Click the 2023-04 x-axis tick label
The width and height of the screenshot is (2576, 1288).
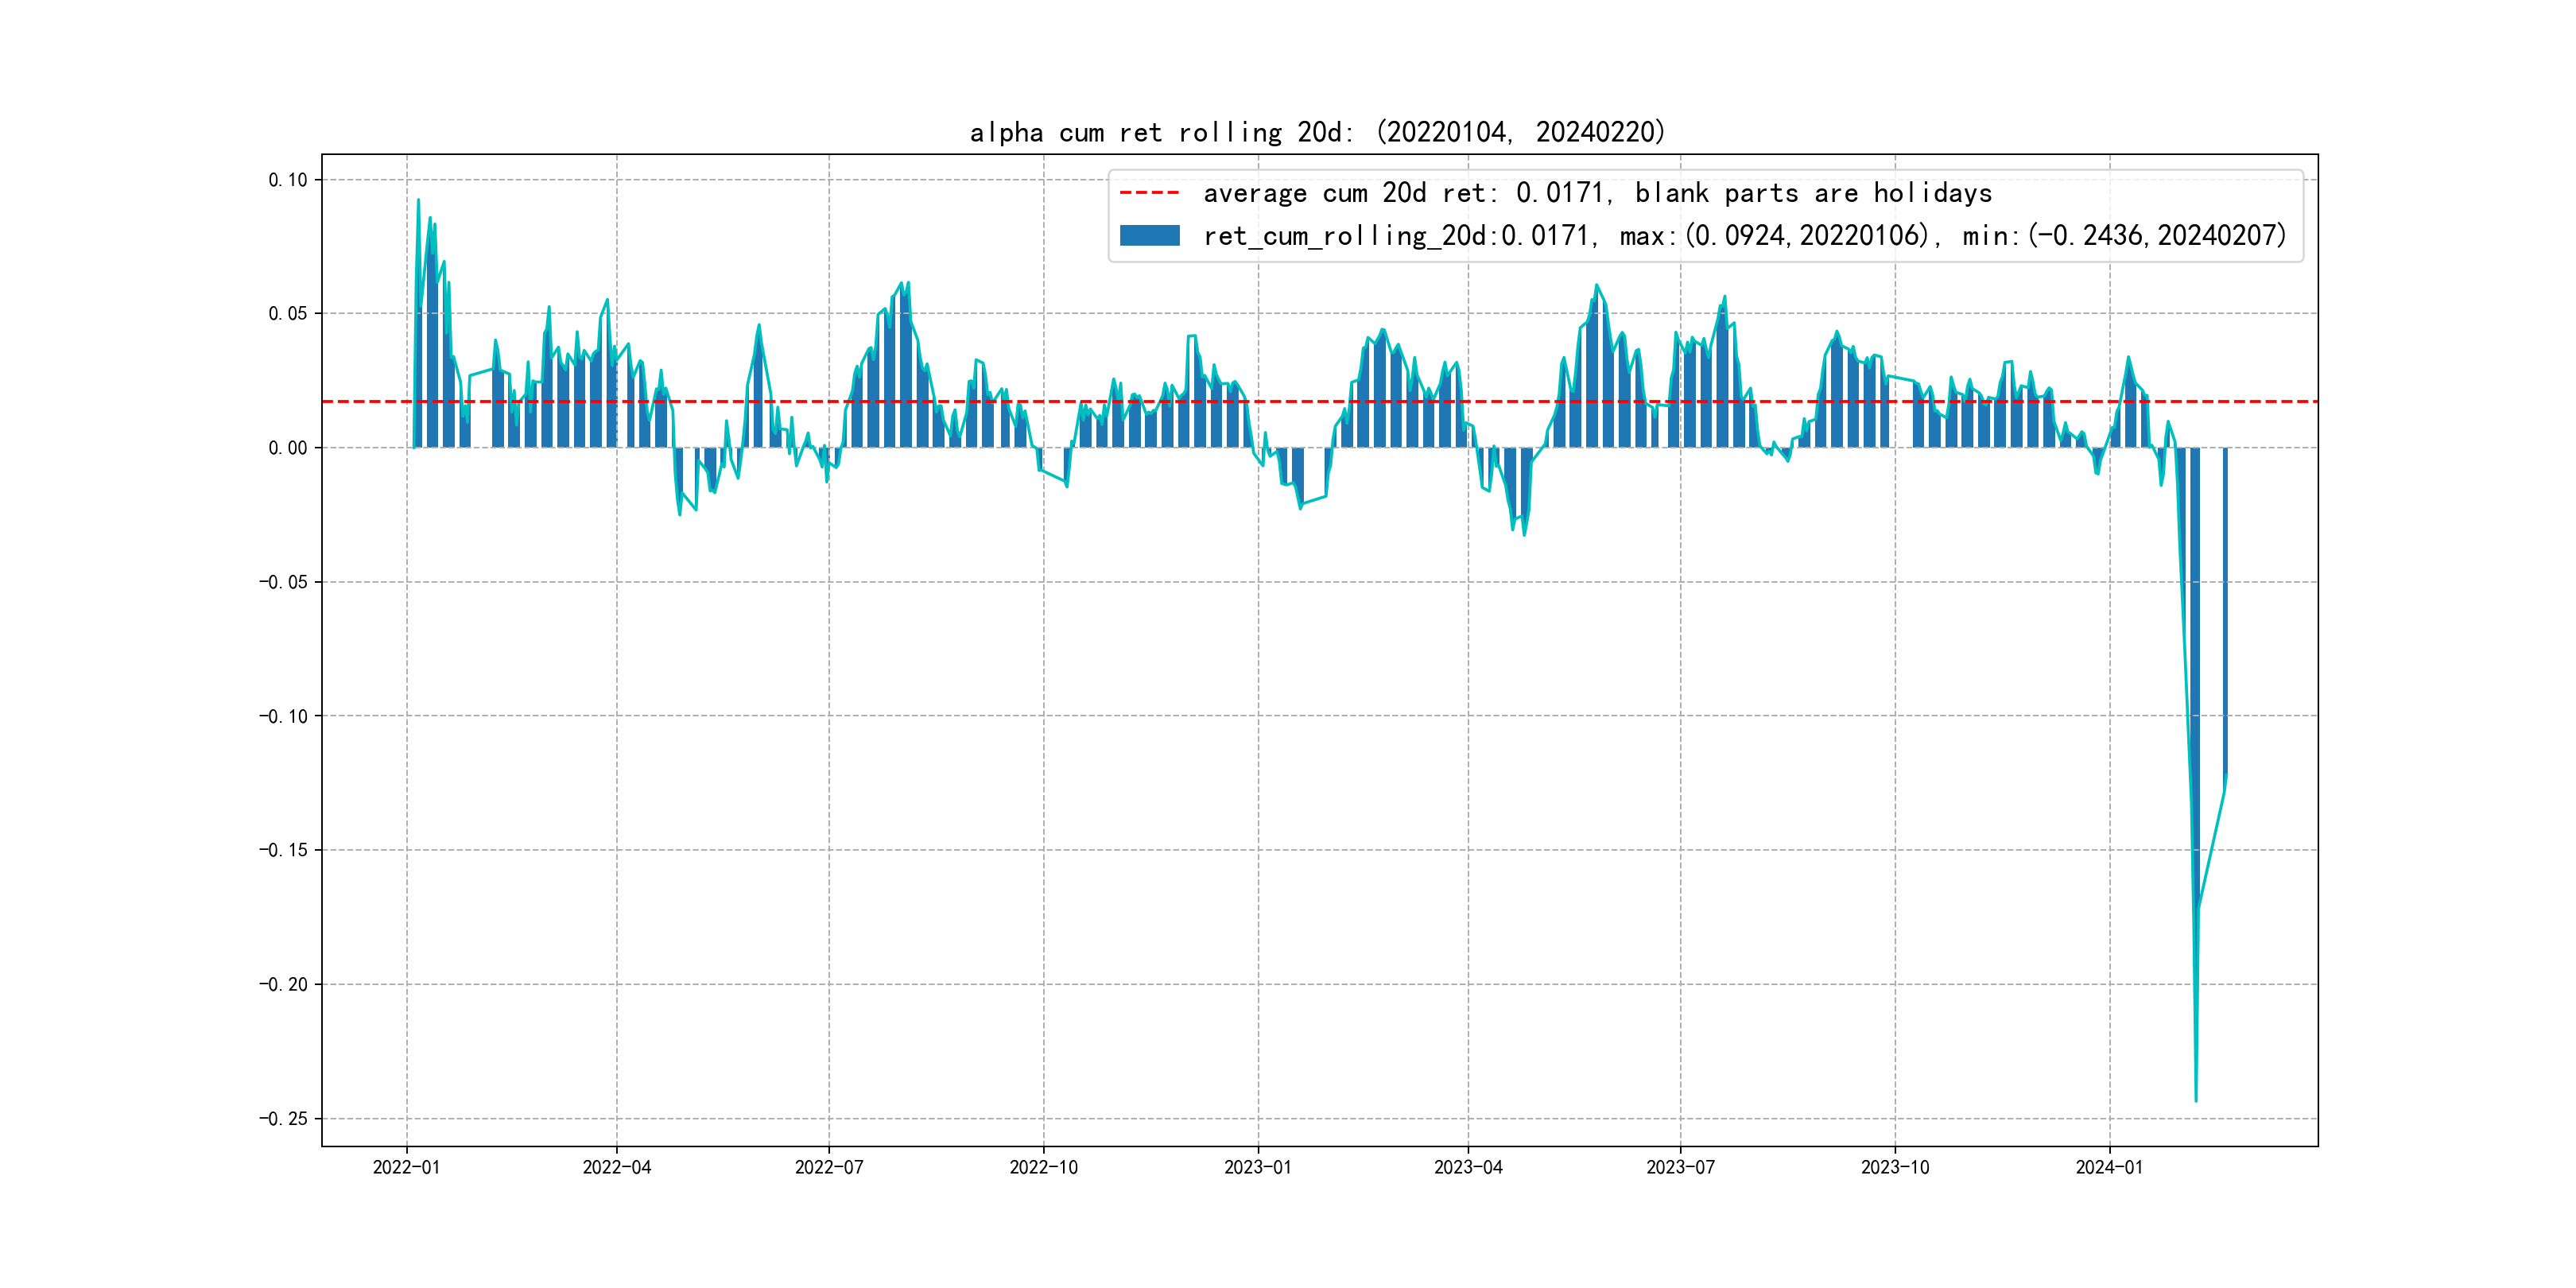click(1468, 1167)
